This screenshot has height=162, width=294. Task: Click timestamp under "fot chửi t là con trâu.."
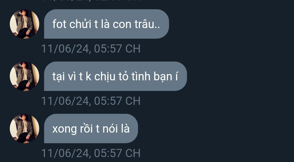pyautogui.click(x=91, y=48)
